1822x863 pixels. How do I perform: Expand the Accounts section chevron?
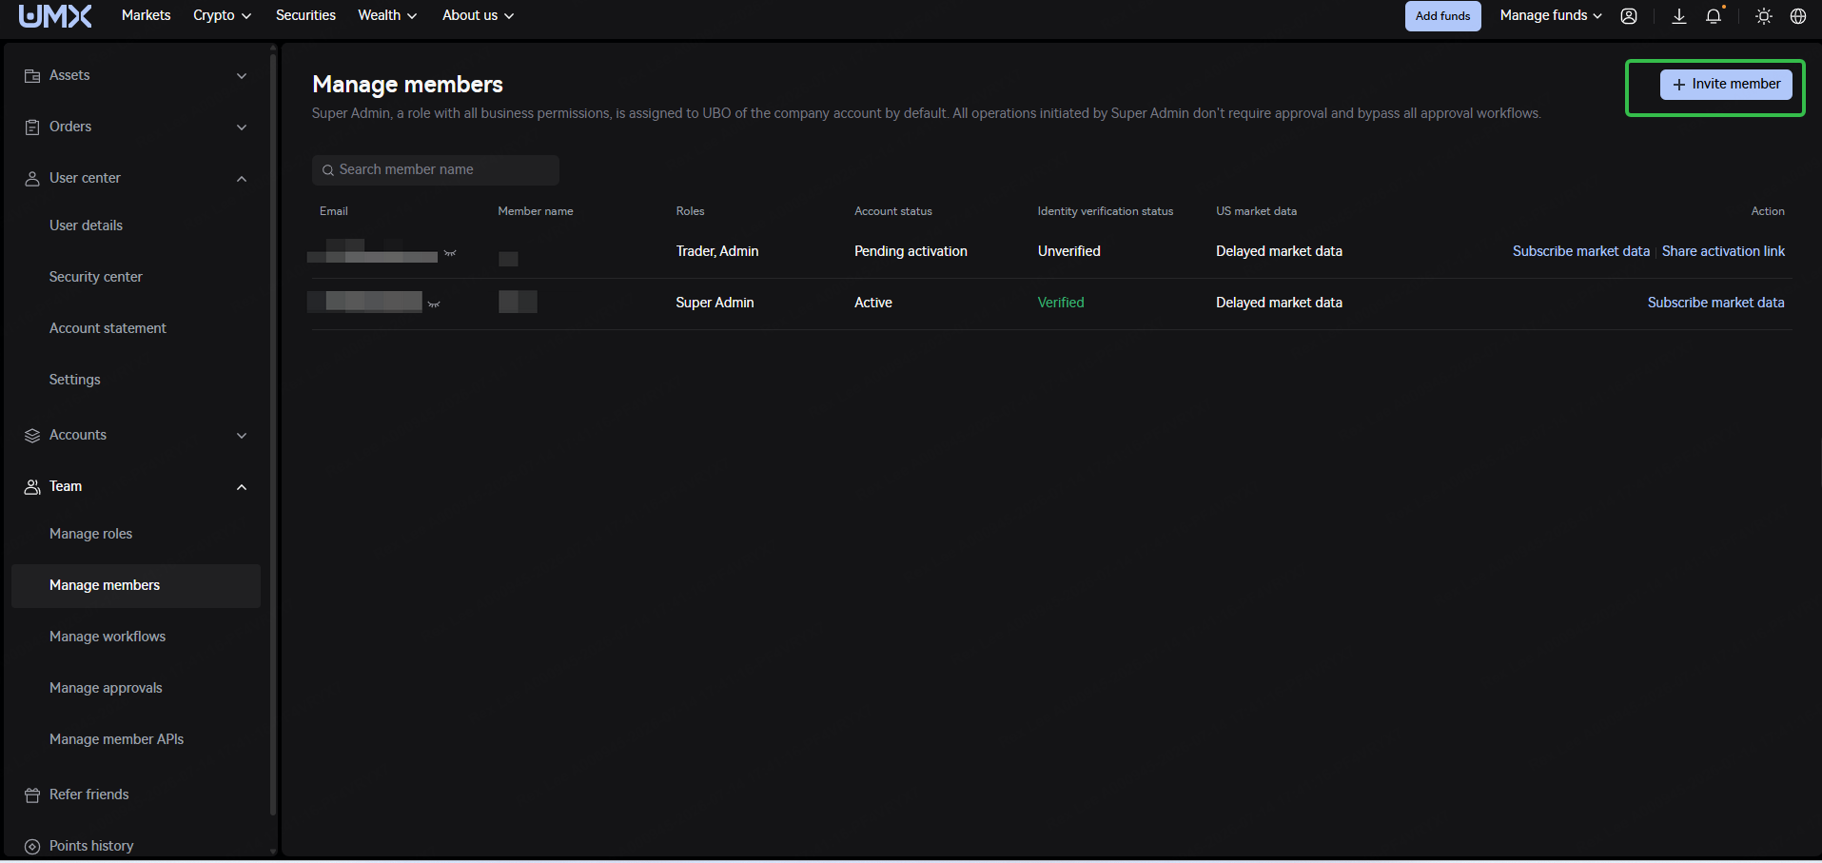pos(242,436)
